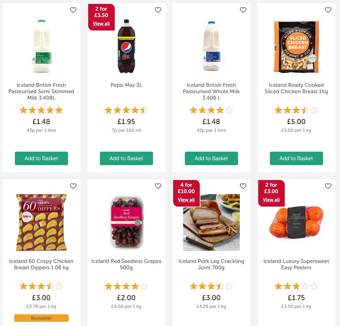Click the last star on Easy Peelers rating
340x326 pixels.
pyautogui.click(x=314, y=286)
